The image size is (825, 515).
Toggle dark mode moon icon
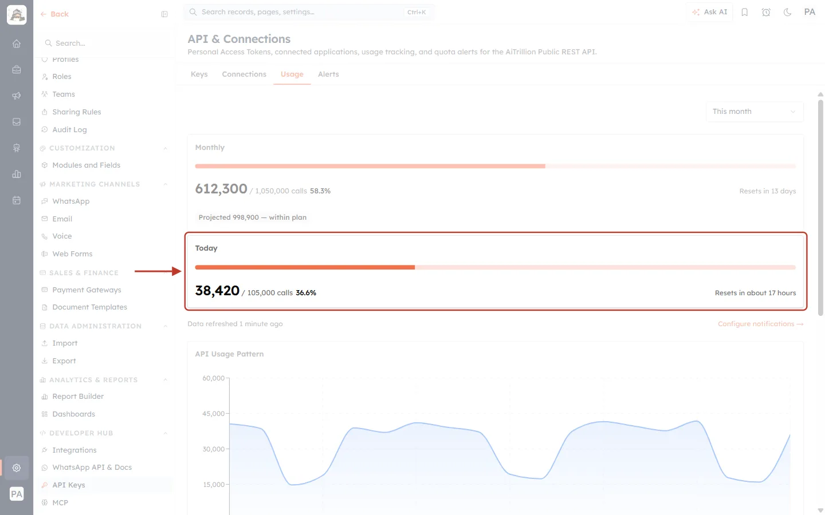click(788, 12)
